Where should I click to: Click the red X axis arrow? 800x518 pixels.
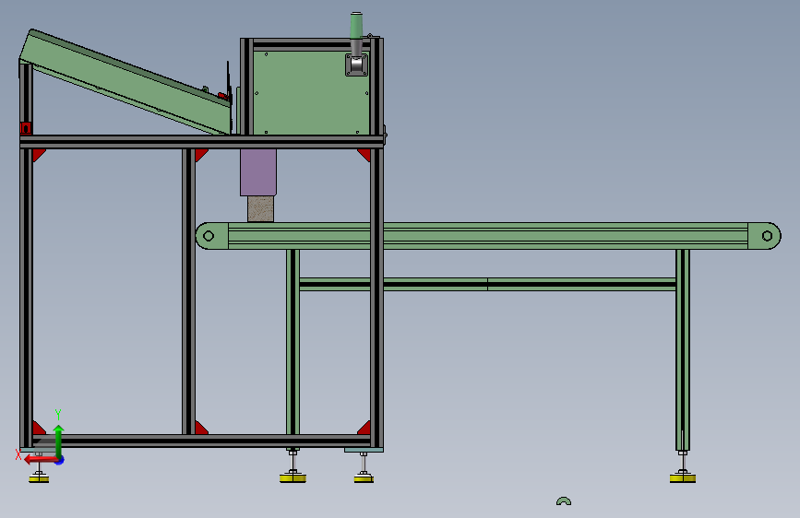click(41, 459)
